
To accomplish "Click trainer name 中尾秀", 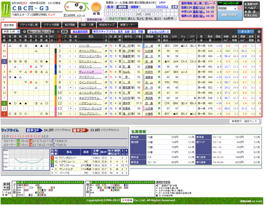I will pyautogui.click(x=149, y=114).
